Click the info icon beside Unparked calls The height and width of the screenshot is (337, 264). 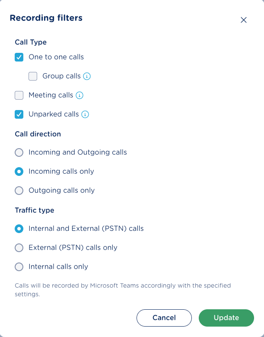(x=85, y=114)
